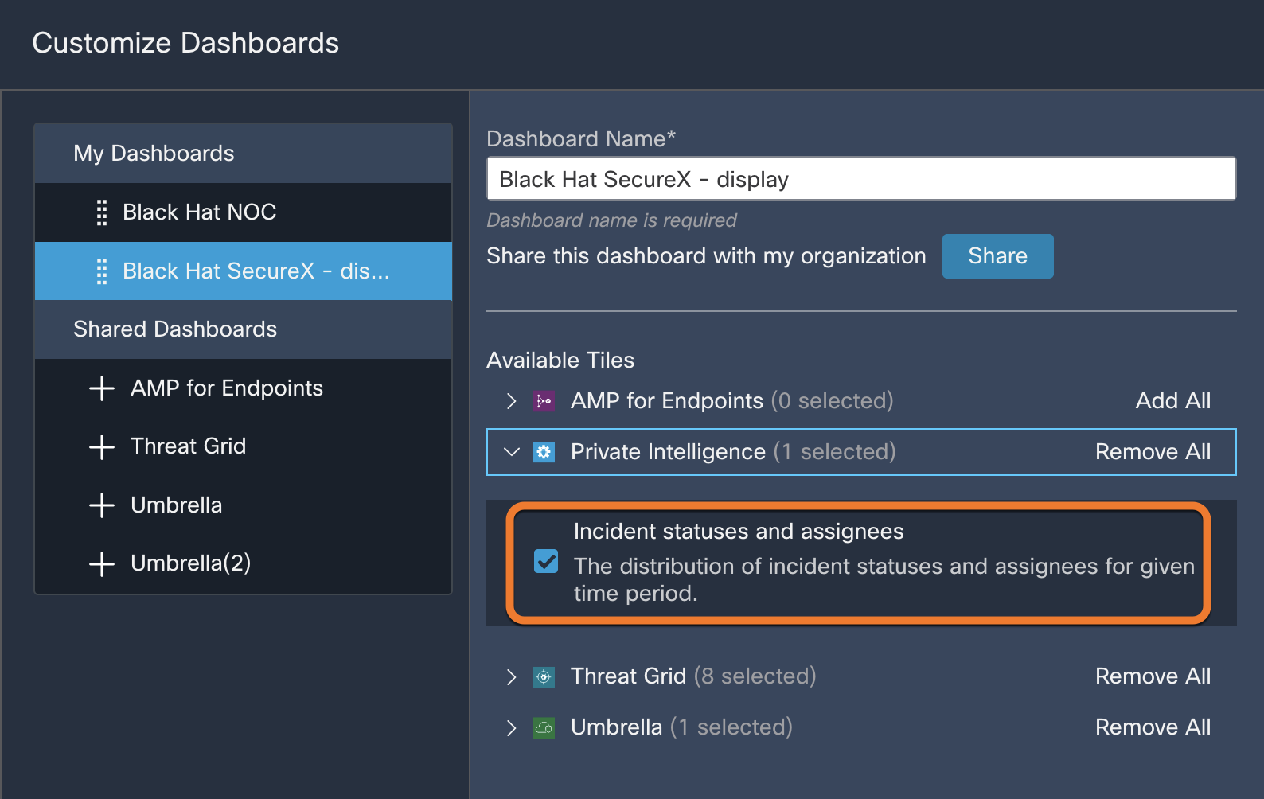Click the Threat Grid module icon
1264x799 pixels.
click(544, 676)
